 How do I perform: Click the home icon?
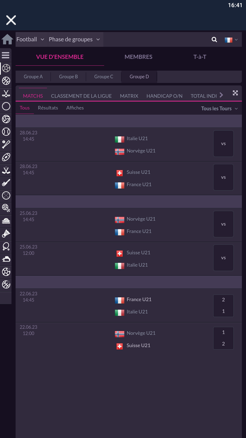[7, 39]
